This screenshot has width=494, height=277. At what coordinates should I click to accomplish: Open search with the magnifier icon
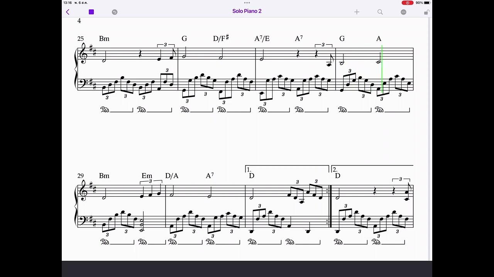click(x=380, y=12)
